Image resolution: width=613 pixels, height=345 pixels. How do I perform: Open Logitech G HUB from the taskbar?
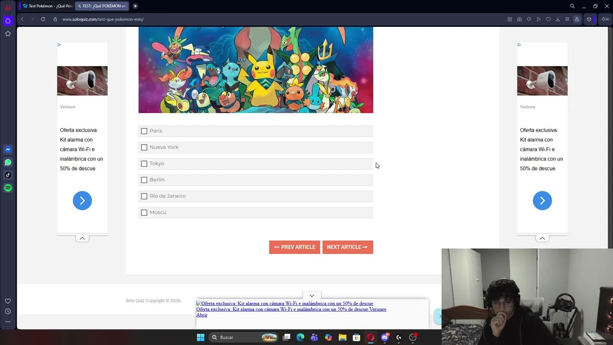[x=398, y=337]
